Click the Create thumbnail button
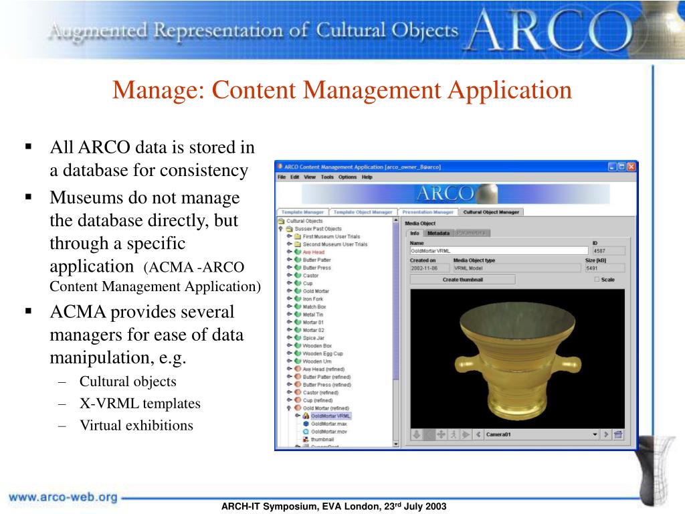This screenshot has width=685, height=514. click(463, 280)
